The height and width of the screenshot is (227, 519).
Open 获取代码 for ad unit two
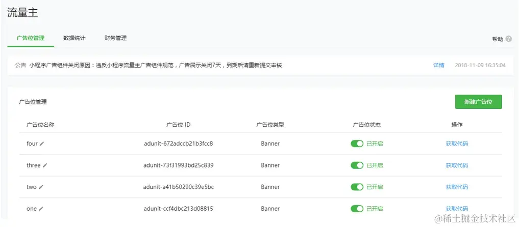[x=457, y=187]
